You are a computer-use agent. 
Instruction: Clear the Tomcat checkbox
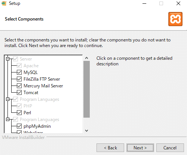click(19, 93)
